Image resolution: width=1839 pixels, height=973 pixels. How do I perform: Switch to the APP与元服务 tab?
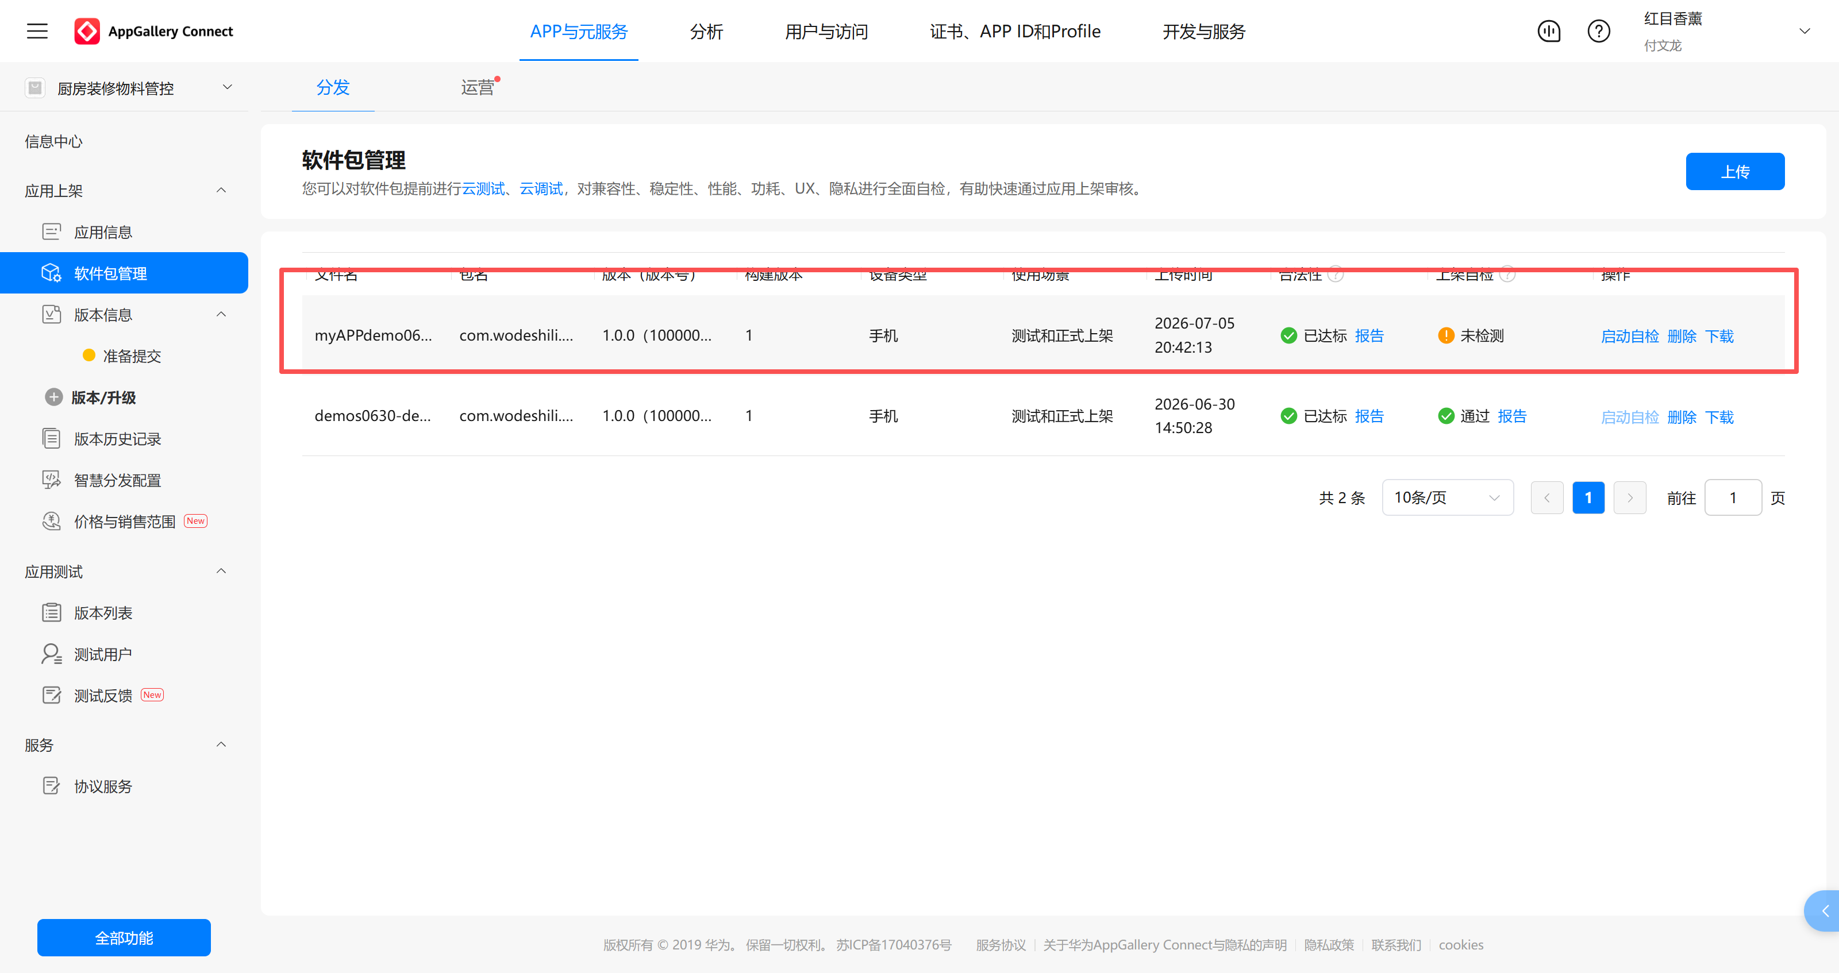click(x=578, y=32)
